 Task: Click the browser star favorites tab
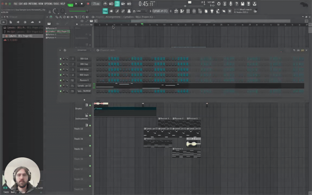click(40, 22)
